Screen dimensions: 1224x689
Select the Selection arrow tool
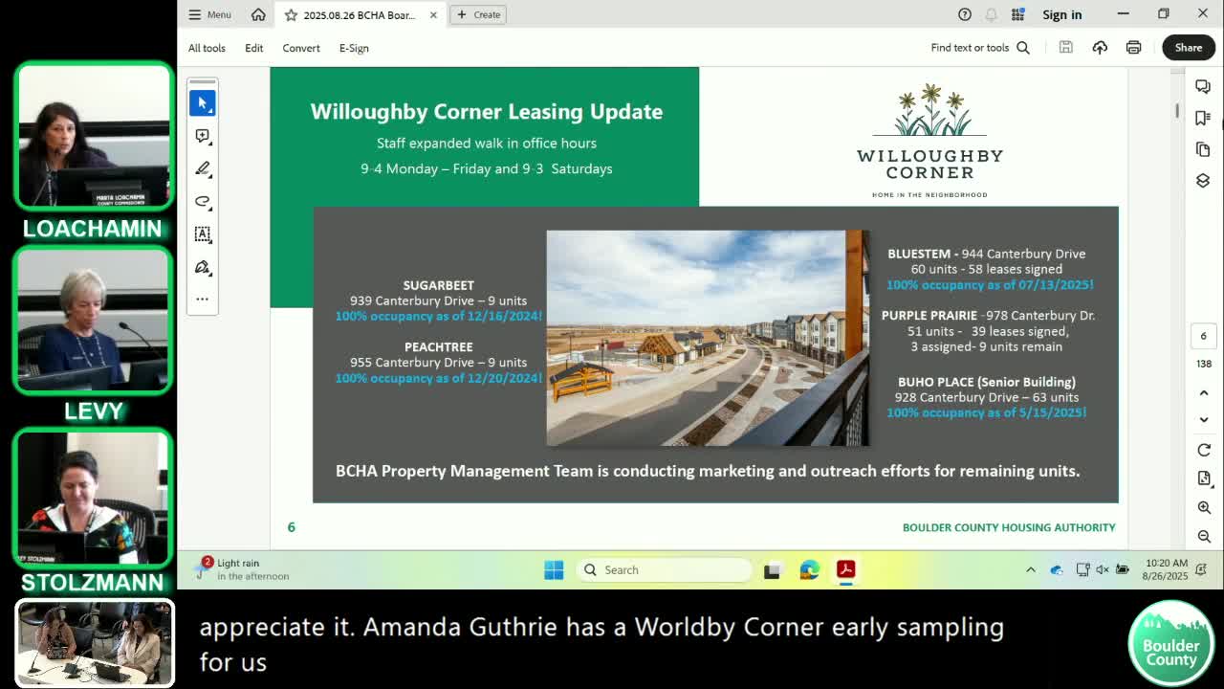click(203, 102)
